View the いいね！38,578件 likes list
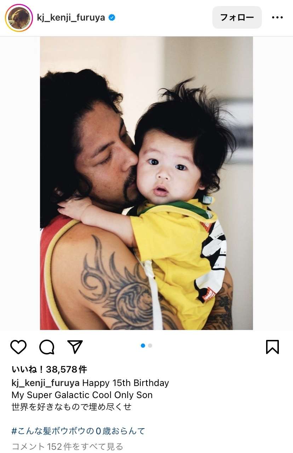Image resolution: width=293 pixels, height=453 pixels. (x=49, y=369)
